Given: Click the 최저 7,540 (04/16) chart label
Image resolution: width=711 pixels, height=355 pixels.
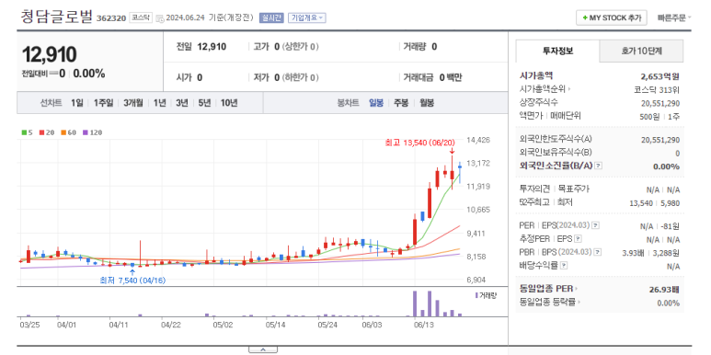Looking at the screenshot, I should pos(132,281).
